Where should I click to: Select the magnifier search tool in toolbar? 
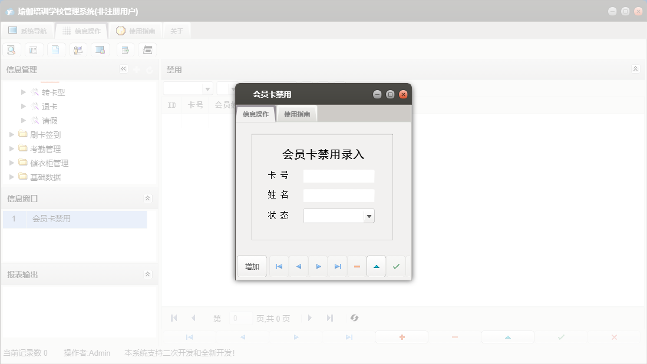pyautogui.click(x=11, y=49)
